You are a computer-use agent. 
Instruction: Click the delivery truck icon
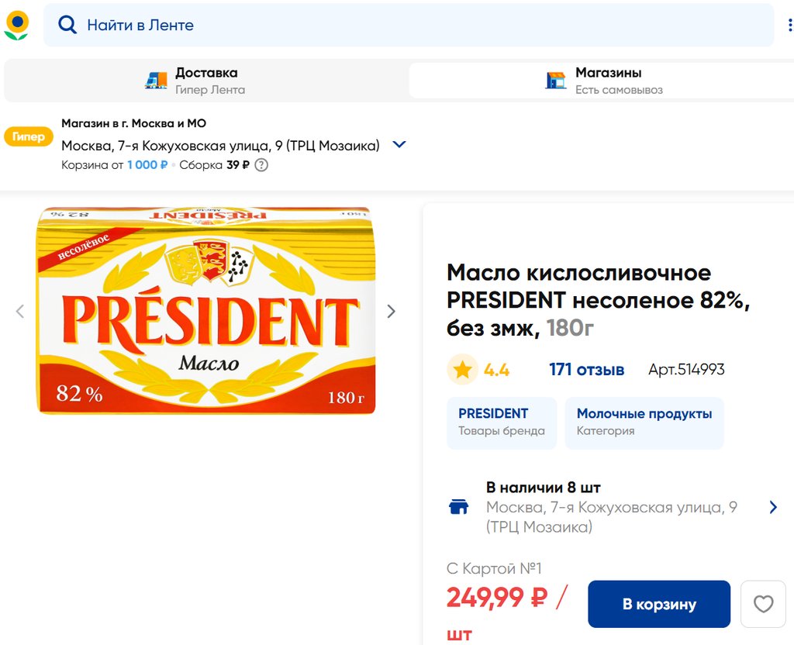point(157,80)
